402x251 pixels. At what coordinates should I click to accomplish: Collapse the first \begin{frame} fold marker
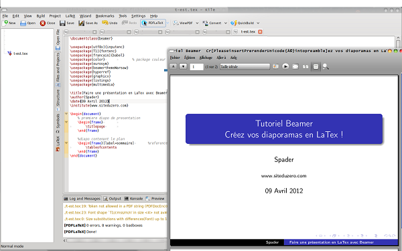[x=66, y=122]
